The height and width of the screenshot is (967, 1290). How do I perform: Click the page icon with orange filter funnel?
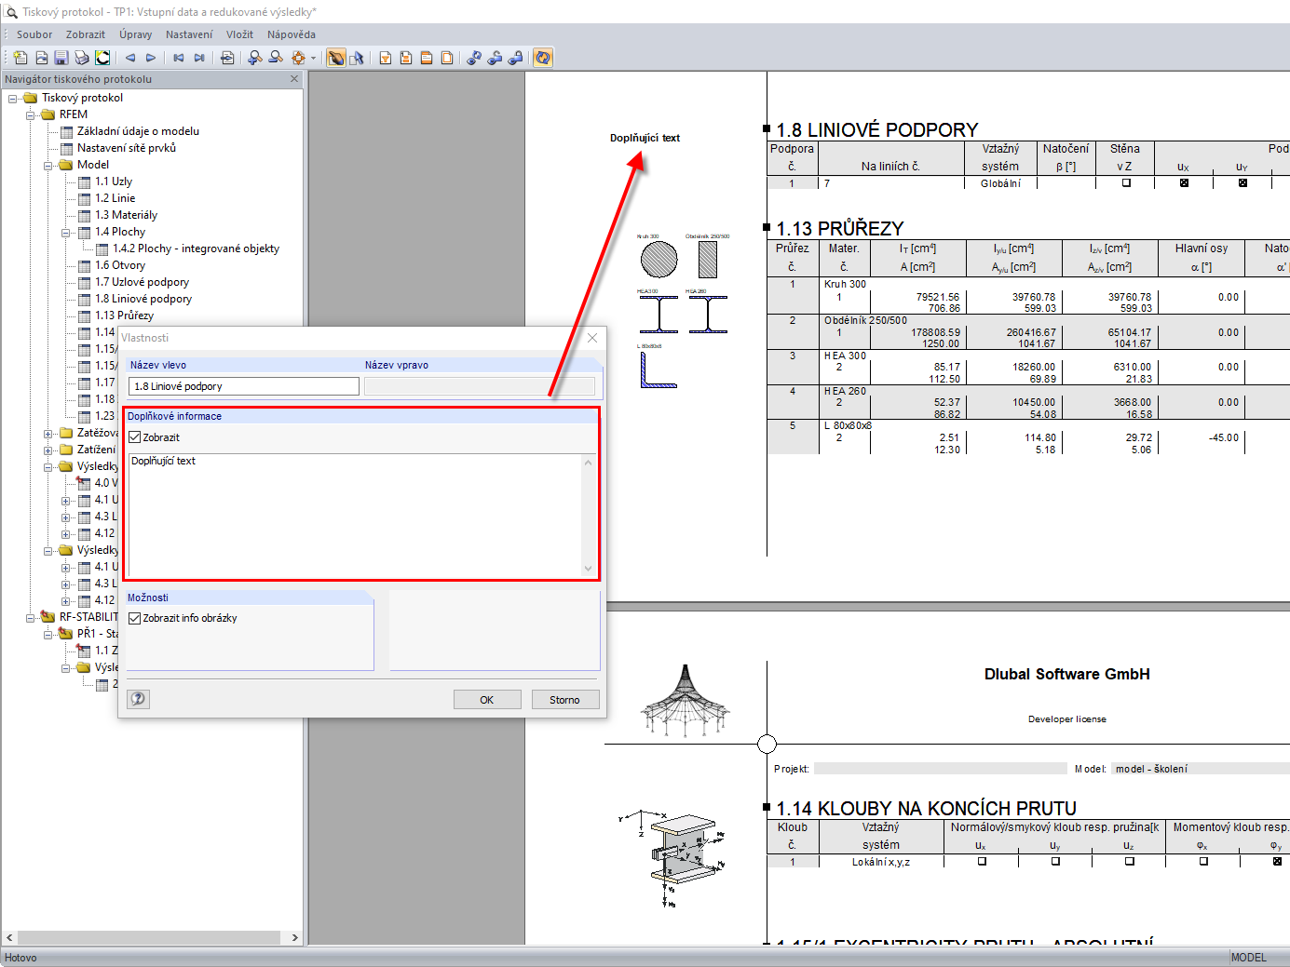(386, 58)
